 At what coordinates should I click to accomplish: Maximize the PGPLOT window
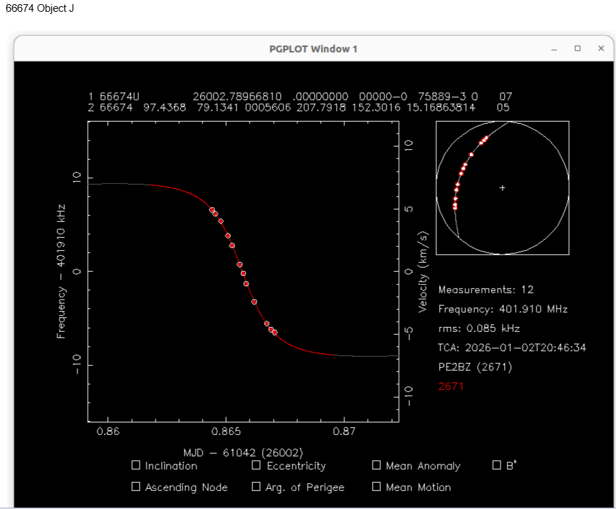pos(577,48)
